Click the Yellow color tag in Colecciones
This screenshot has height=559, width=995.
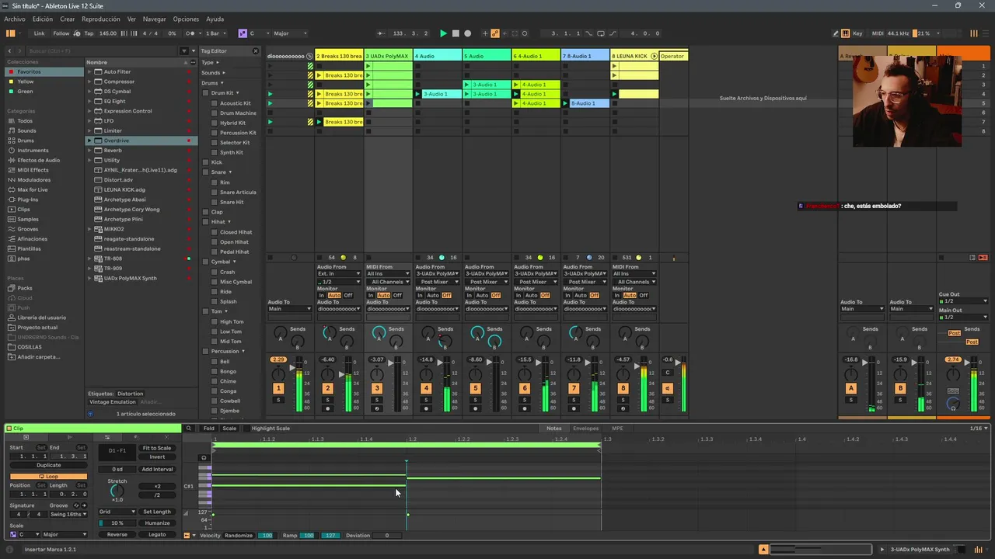point(26,82)
